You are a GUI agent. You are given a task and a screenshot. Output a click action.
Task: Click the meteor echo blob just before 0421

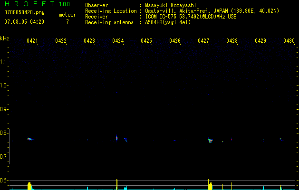coord(30,139)
